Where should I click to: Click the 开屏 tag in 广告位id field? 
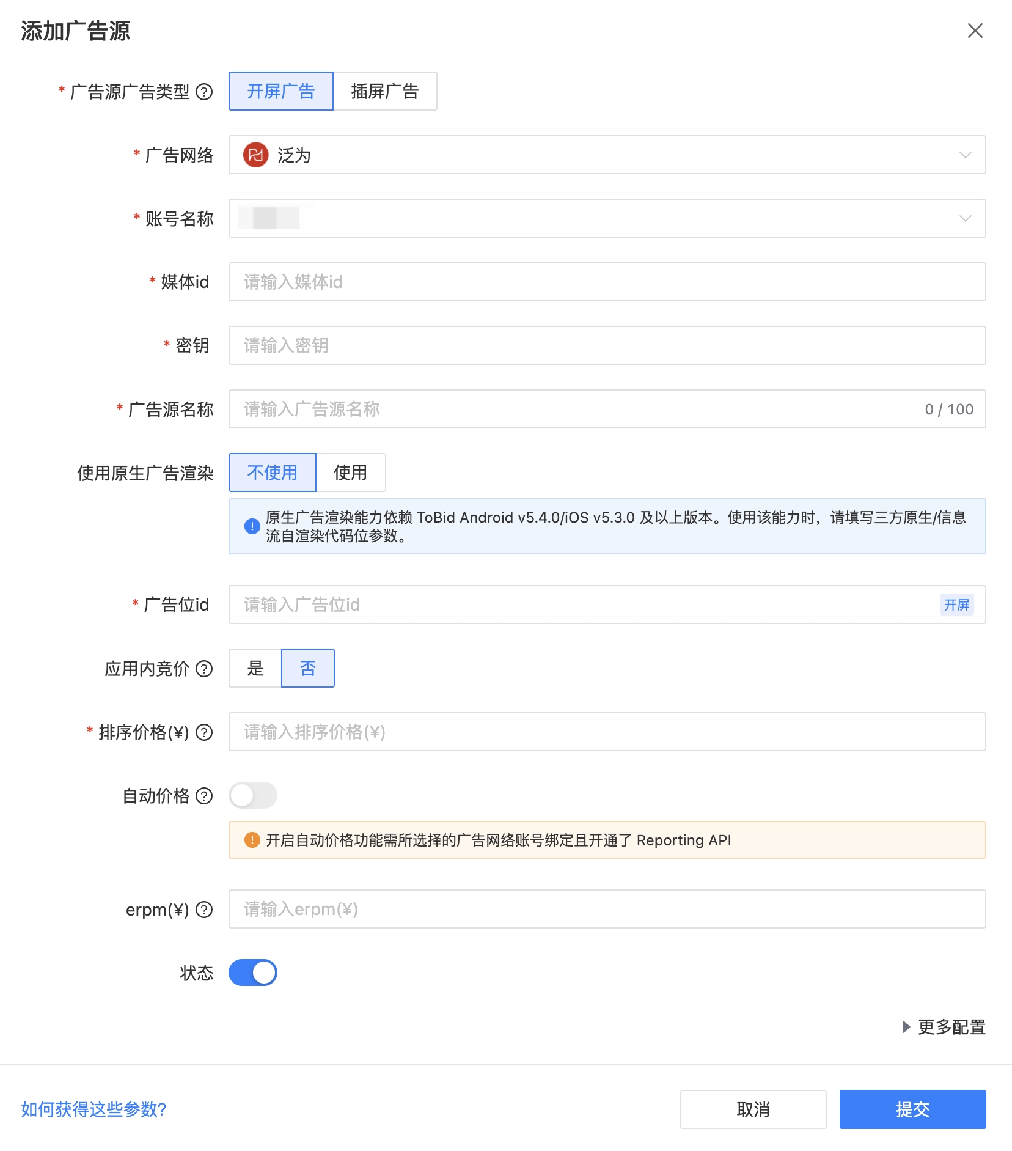coord(957,605)
